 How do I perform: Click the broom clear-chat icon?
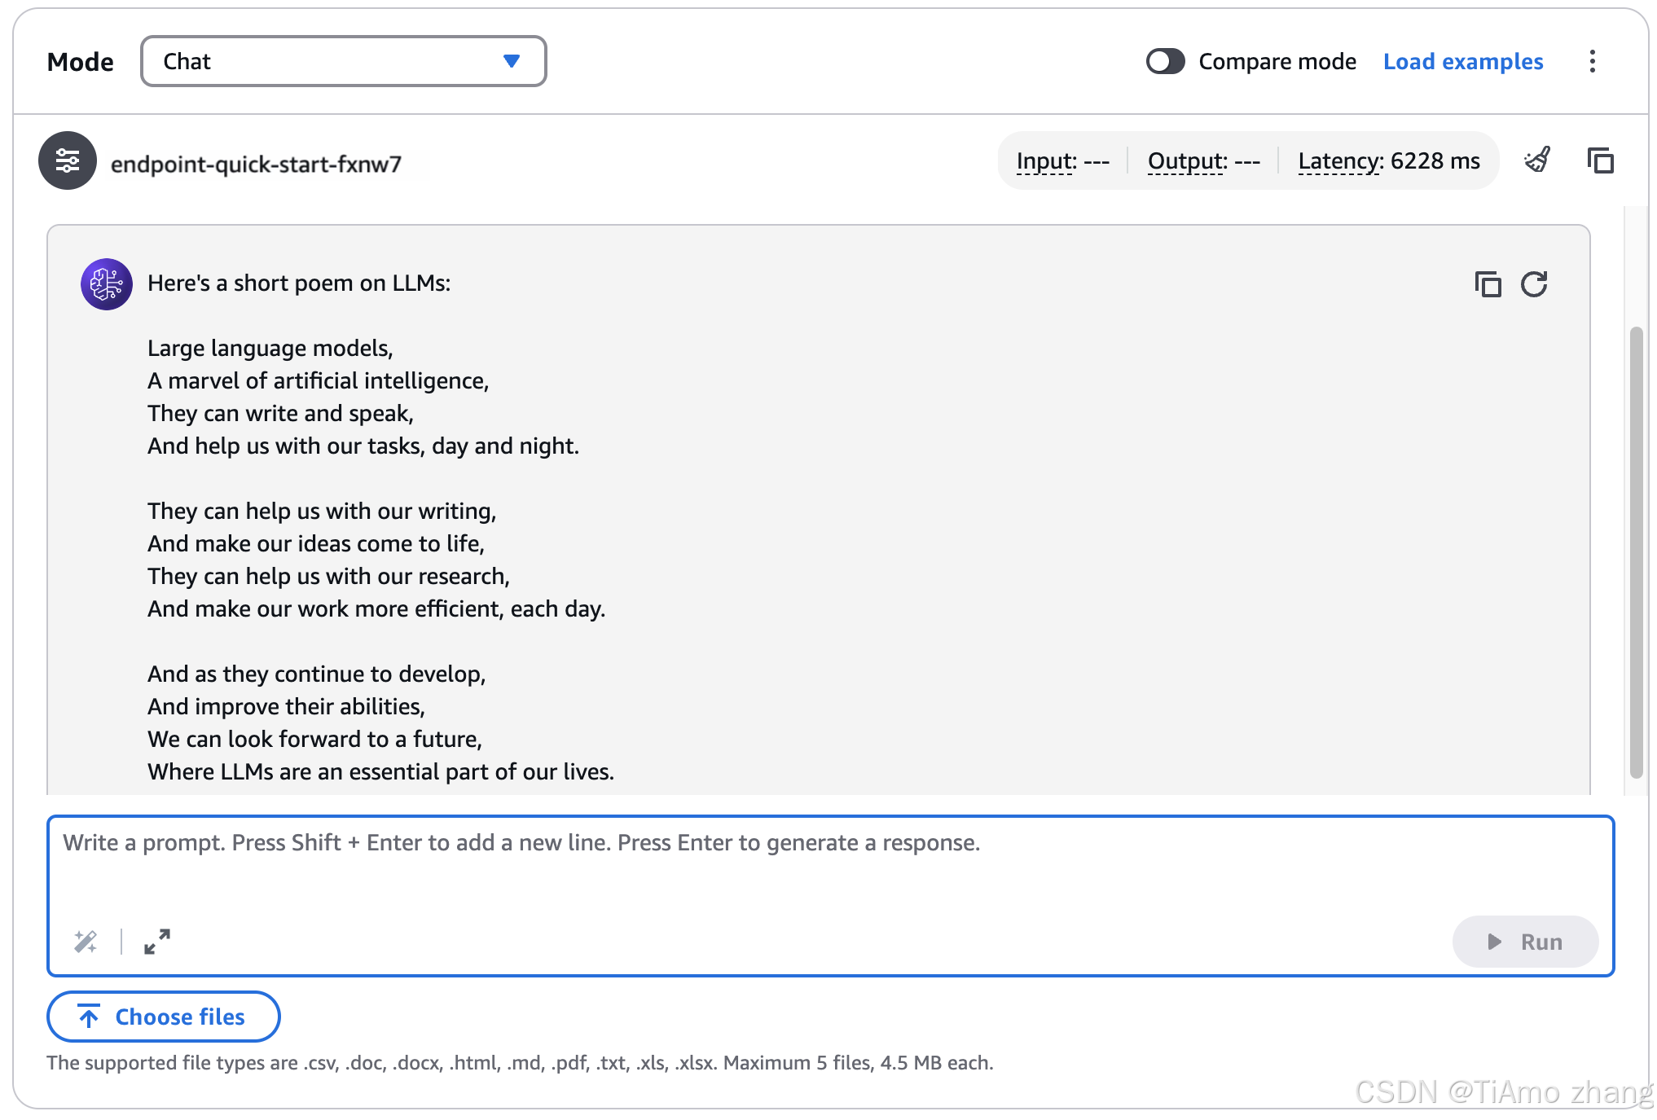(1536, 160)
